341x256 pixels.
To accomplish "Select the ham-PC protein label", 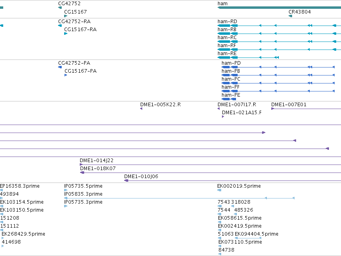I will pos(231,79).
